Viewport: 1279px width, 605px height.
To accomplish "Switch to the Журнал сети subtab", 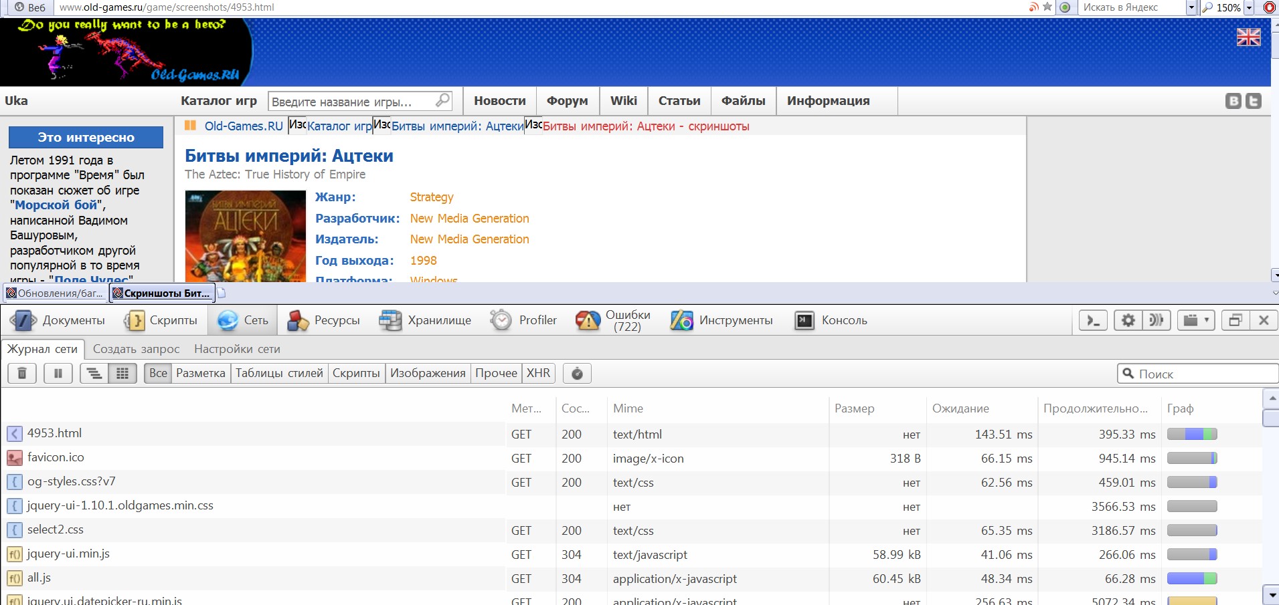I will [x=42, y=349].
